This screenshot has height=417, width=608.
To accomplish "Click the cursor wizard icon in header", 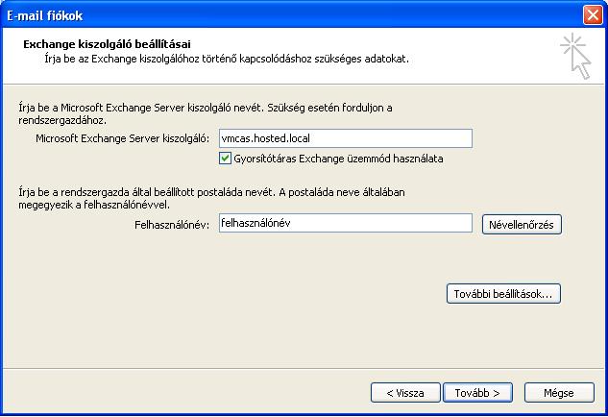I will (x=575, y=57).
